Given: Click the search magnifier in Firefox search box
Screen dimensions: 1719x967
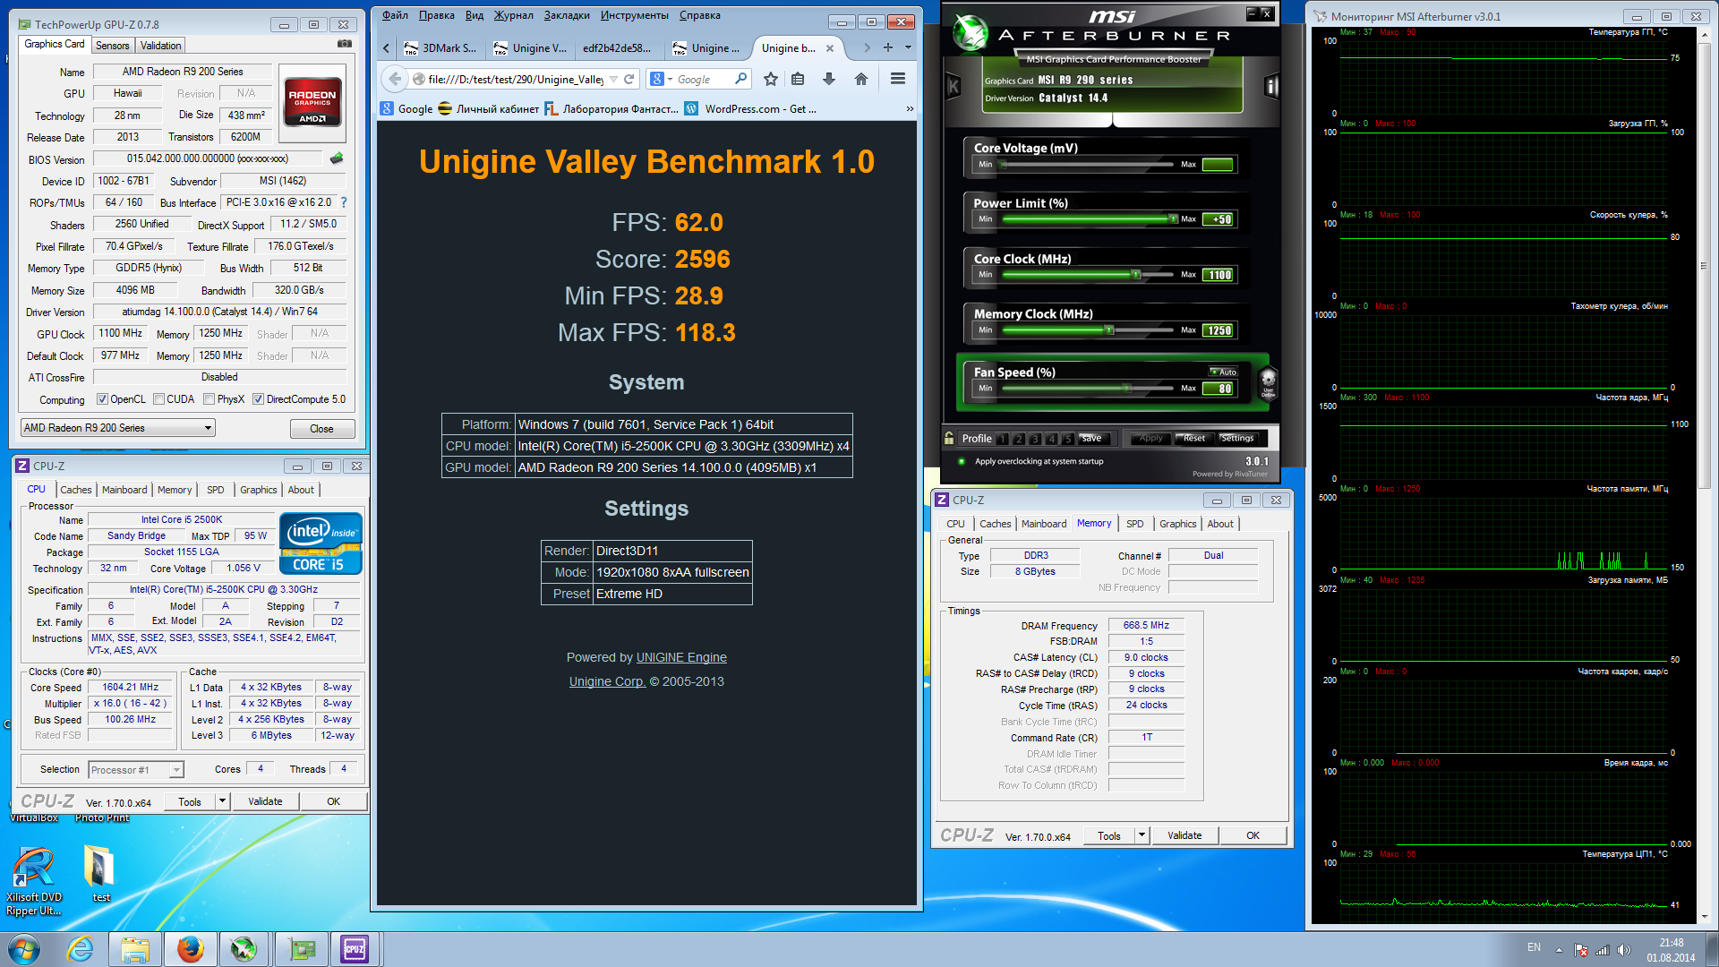Looking at the screenshot, I should click(x=740, y=79).
